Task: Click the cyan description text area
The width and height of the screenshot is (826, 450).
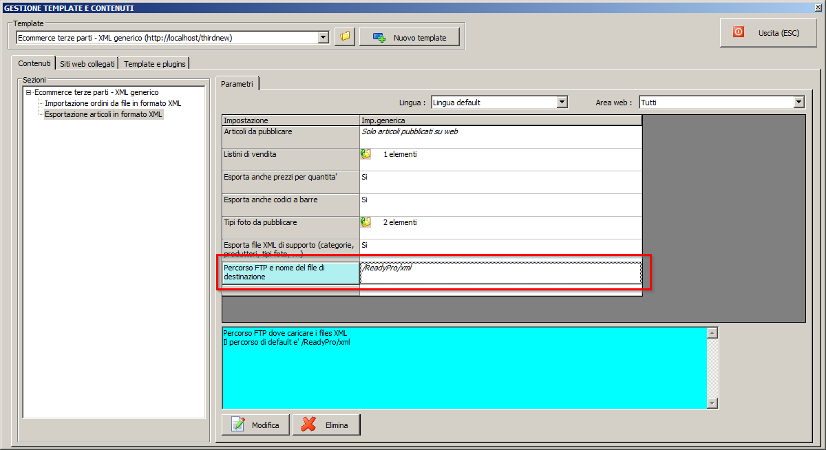Action: (465, 368)
